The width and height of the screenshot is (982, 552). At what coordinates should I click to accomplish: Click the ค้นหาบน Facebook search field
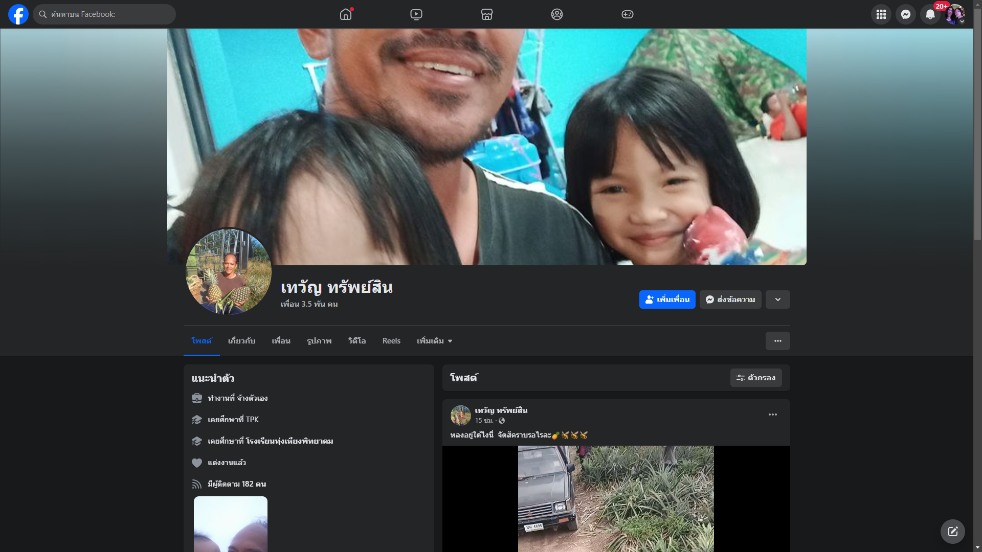(x=107, y=14)
